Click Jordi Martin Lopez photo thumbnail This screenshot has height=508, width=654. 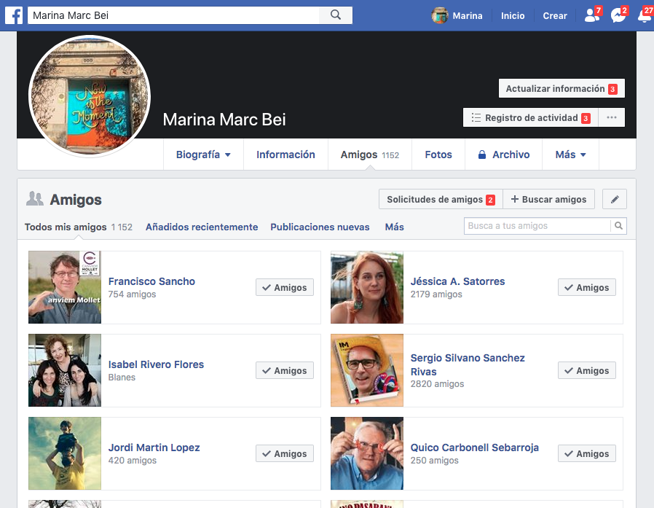click(65, 453)
